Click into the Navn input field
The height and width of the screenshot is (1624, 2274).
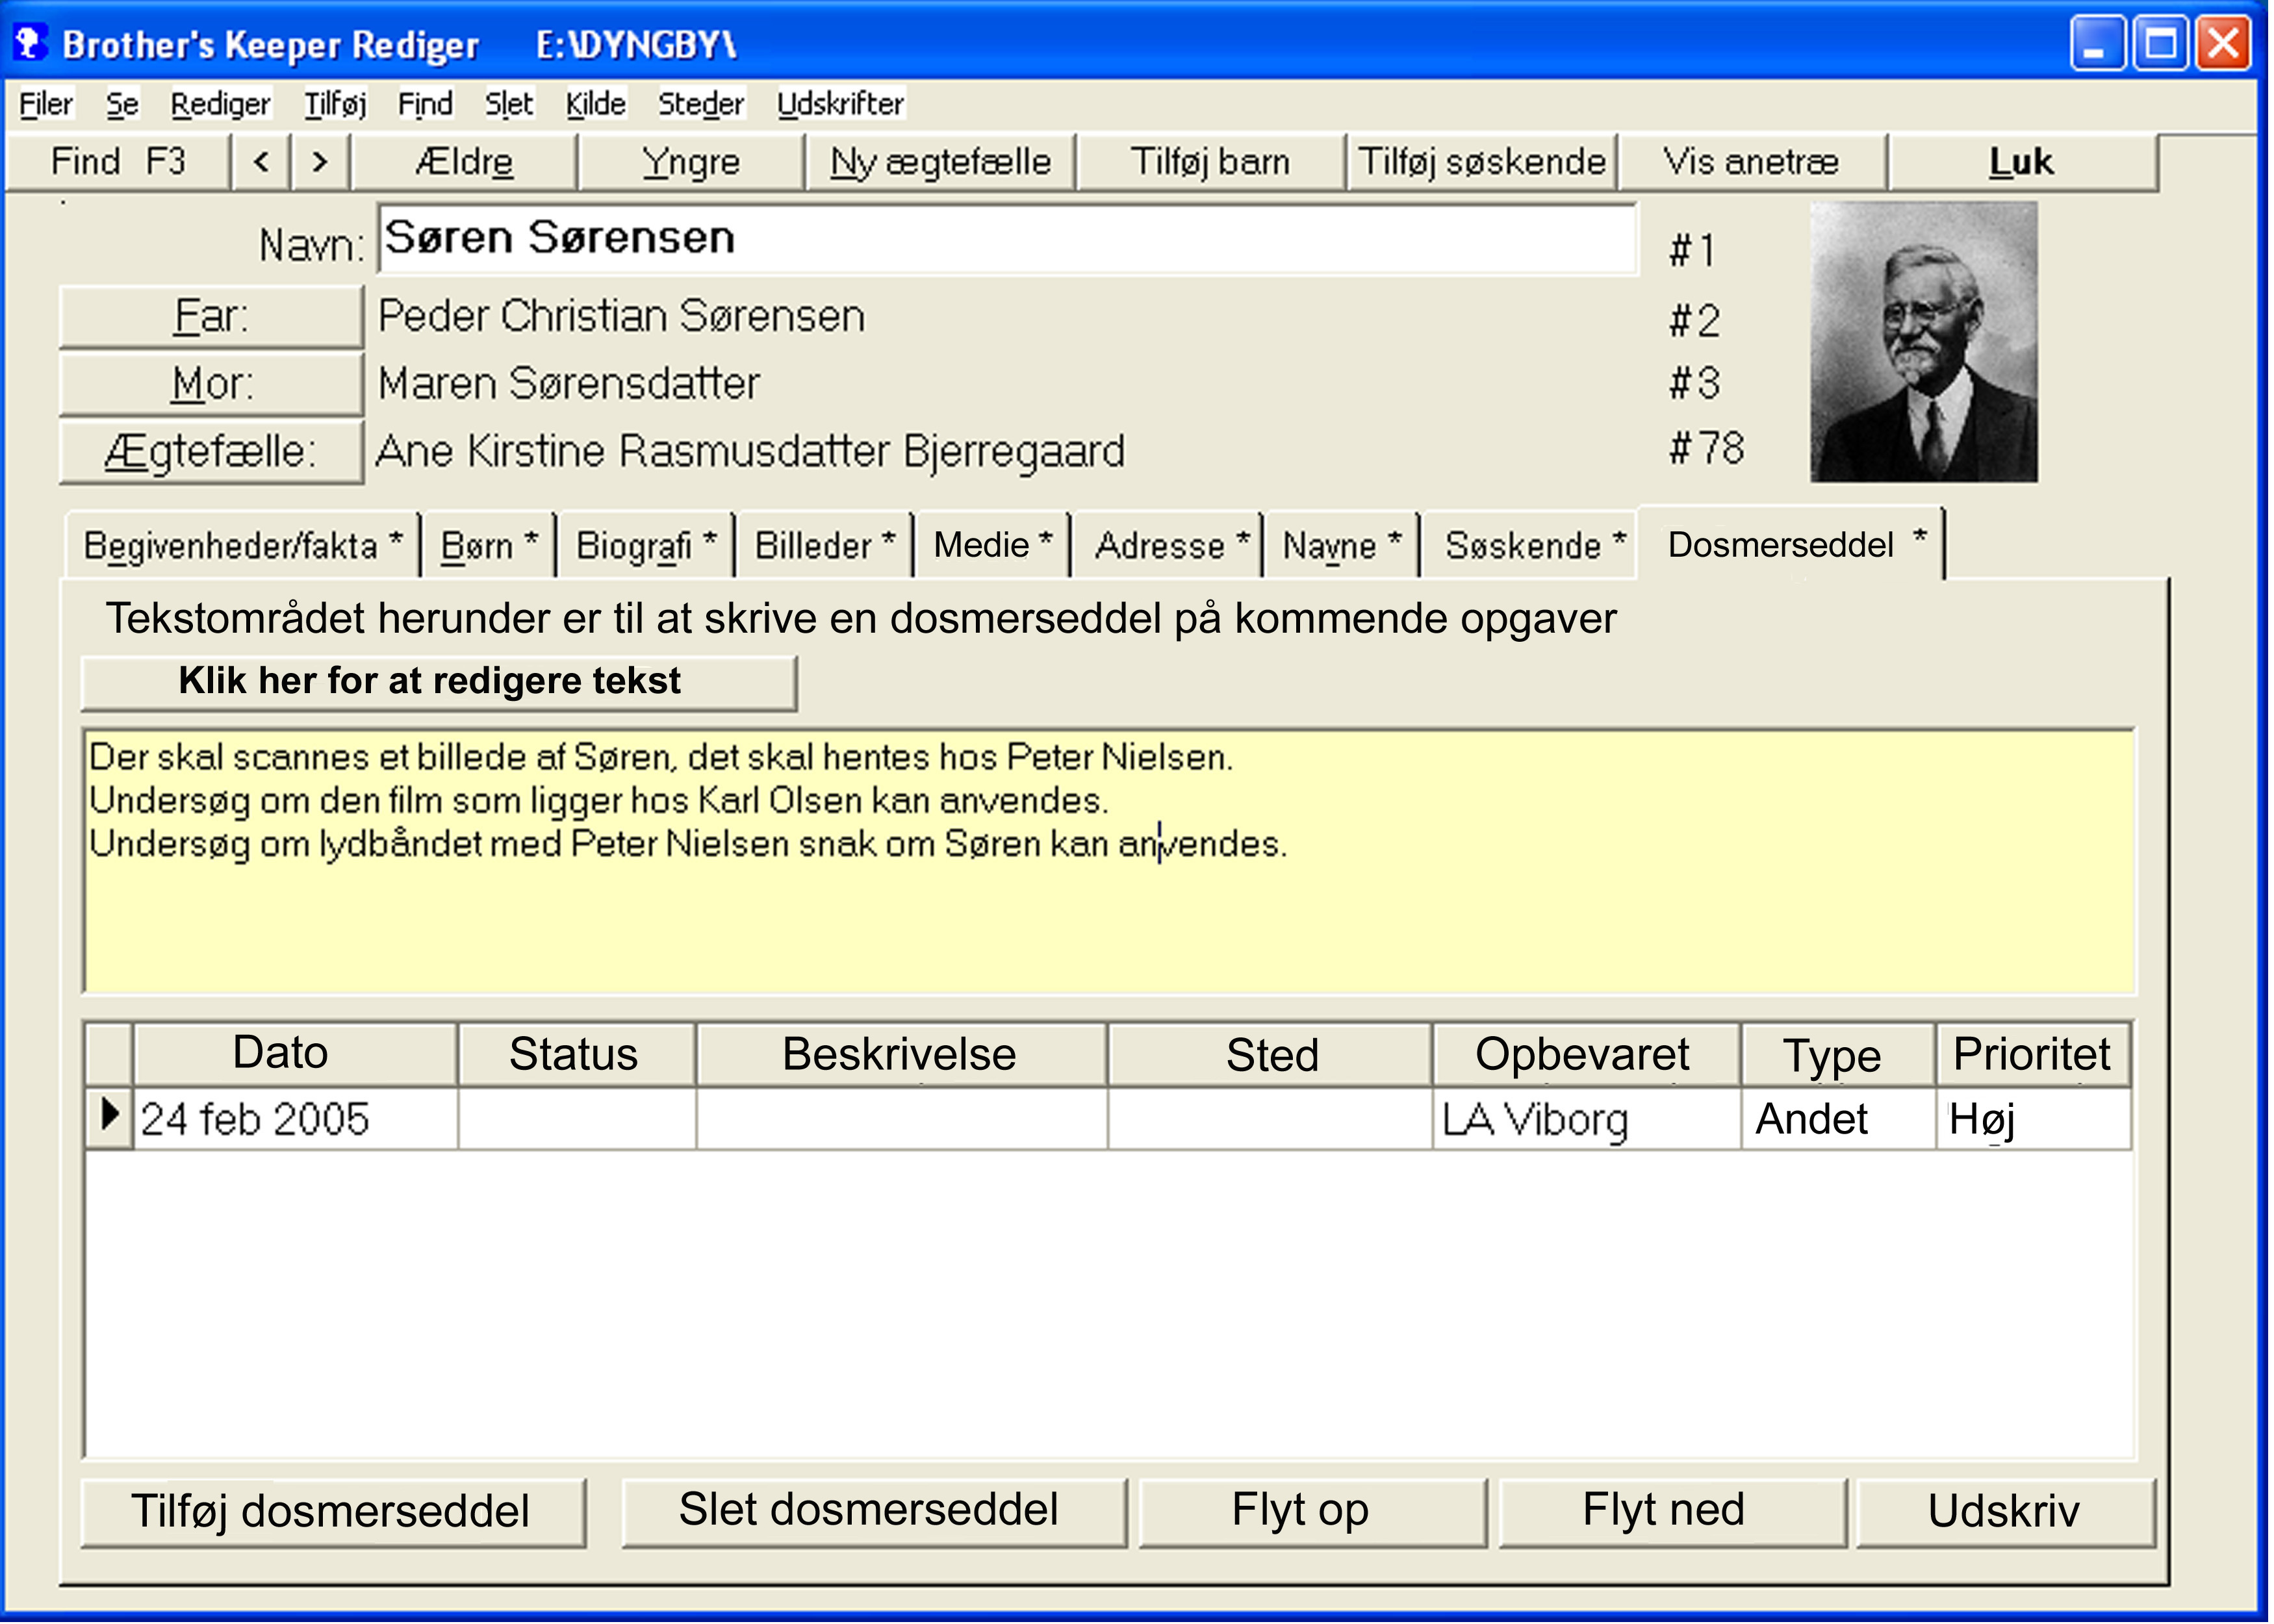pos(1007,239)
